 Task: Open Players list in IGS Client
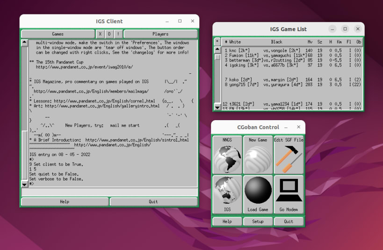160,34
